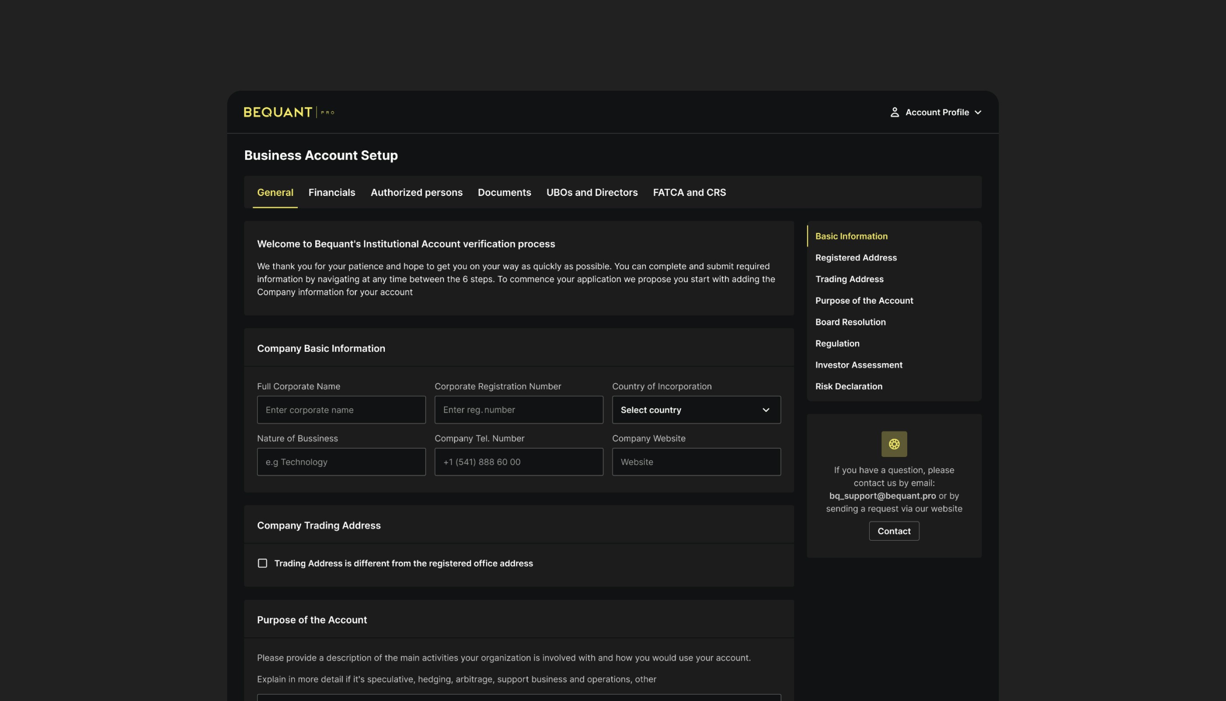Click the yellow support lifebuoy icon
The height and width of the screenshot is (701, 1226).
pyautogui.click(x=894, y=444)
